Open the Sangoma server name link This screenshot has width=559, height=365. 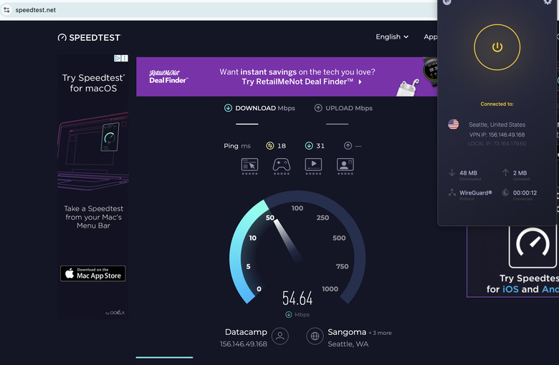[347, 332]
